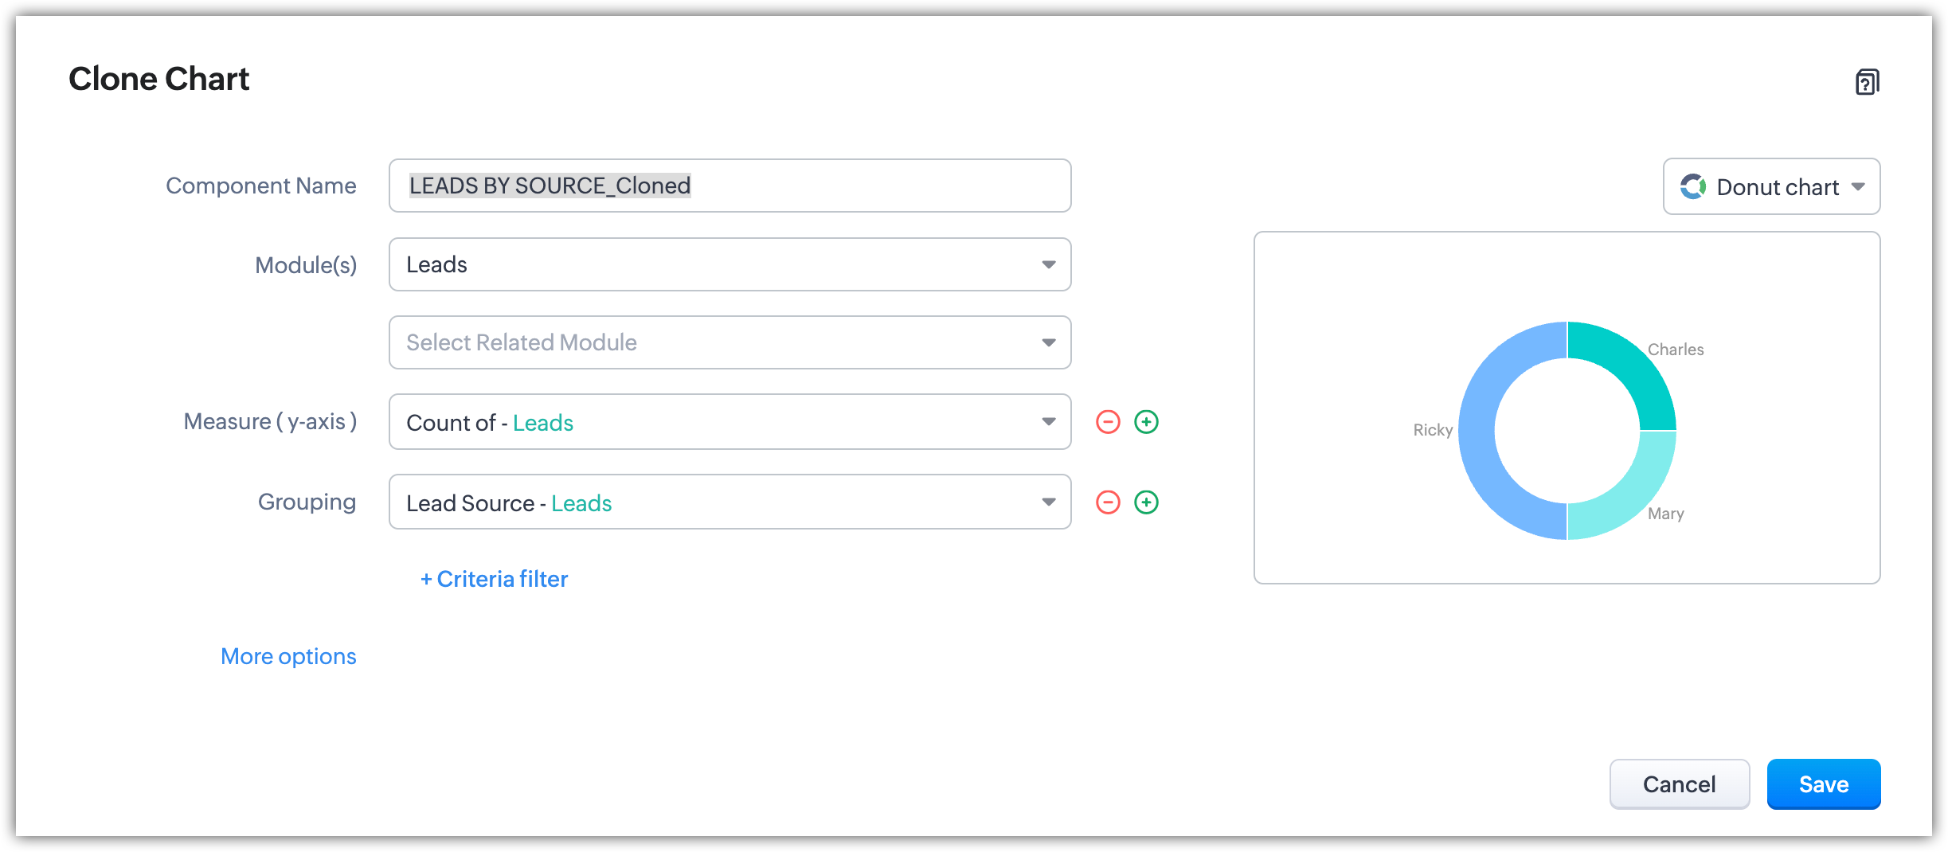
Task: Open the help icon in top-right corner
Action: (x=1867, y=81)
